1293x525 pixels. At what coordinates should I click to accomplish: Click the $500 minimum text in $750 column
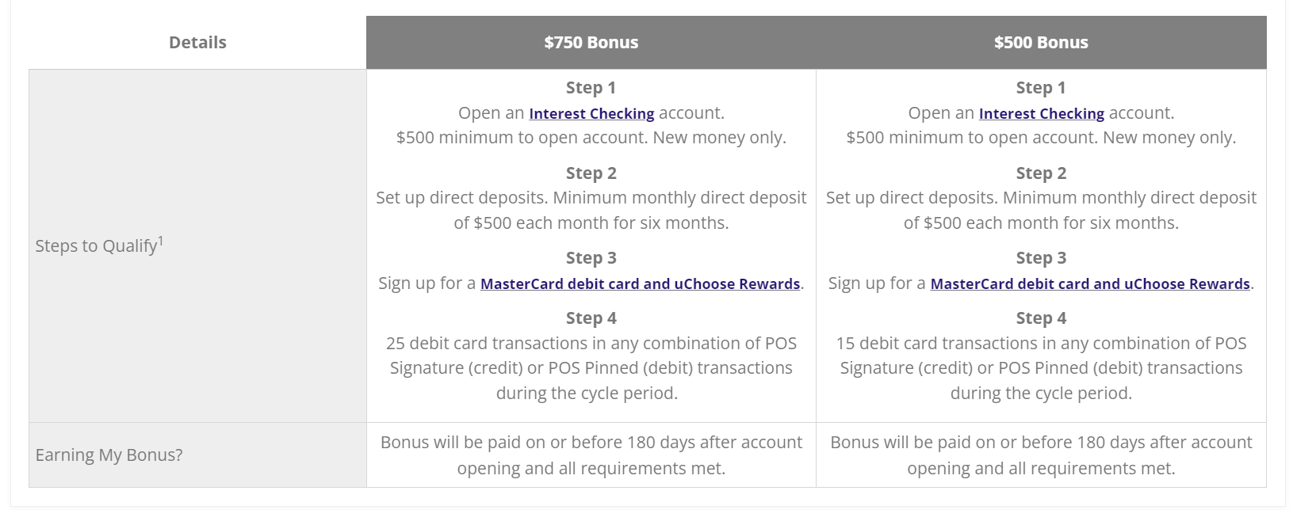click(591, 138)
